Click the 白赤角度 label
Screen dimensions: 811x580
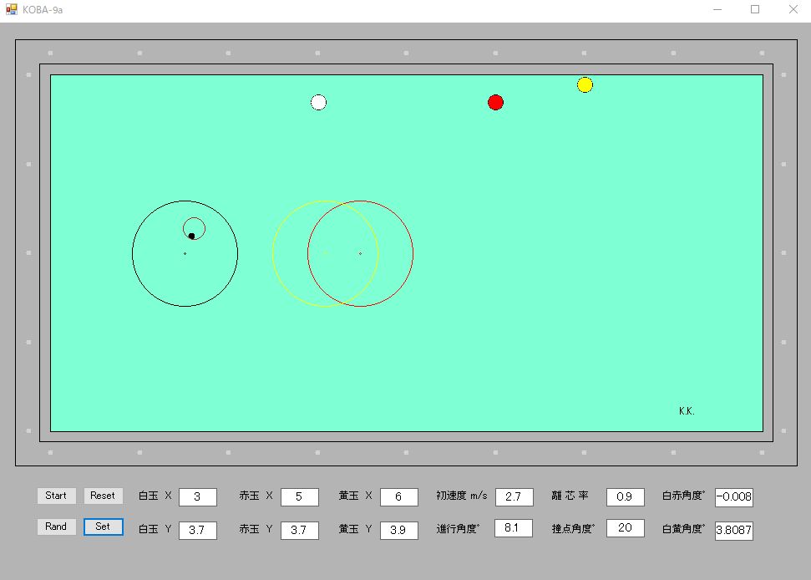pos(684,496)
